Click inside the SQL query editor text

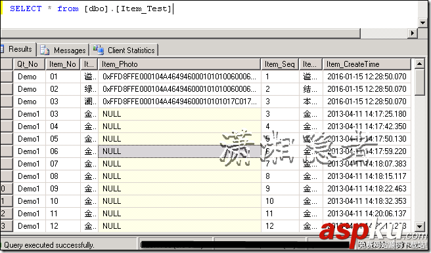tap(91, 9)
